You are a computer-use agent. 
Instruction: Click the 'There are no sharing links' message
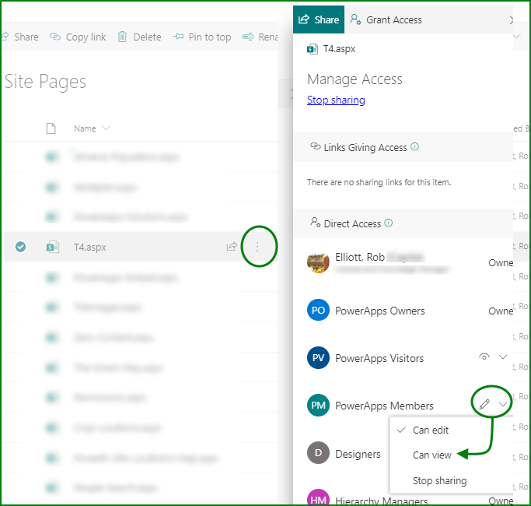point(379,182)
